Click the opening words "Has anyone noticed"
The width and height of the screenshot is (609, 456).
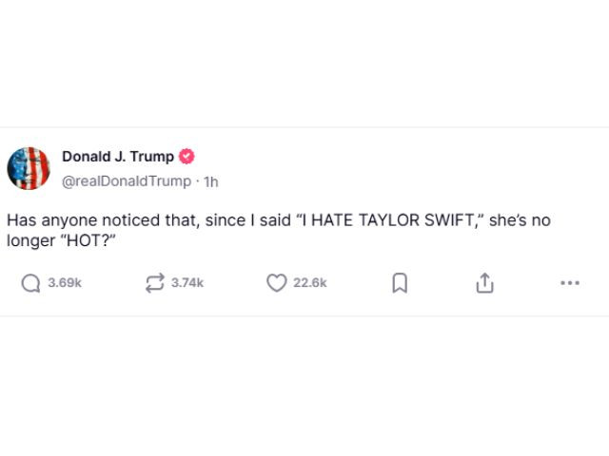pos(85,220)
